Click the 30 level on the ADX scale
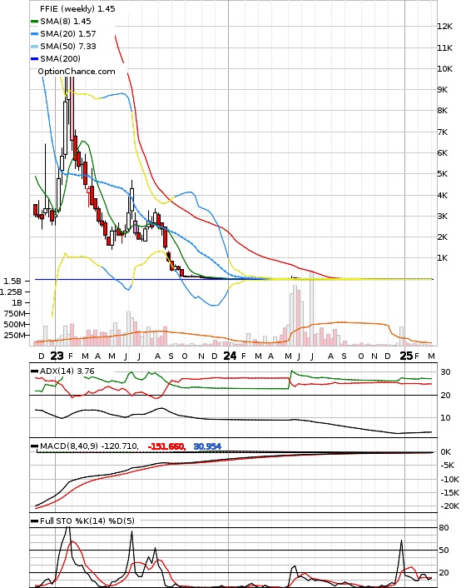The height and width of the screenshot is (588, 471). [445, 372]
